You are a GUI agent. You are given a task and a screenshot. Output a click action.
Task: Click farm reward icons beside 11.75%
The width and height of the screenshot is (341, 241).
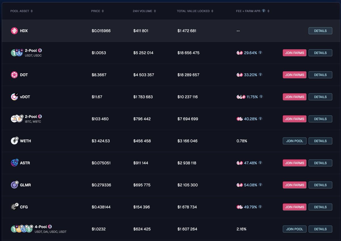click(x=241, y=97)
